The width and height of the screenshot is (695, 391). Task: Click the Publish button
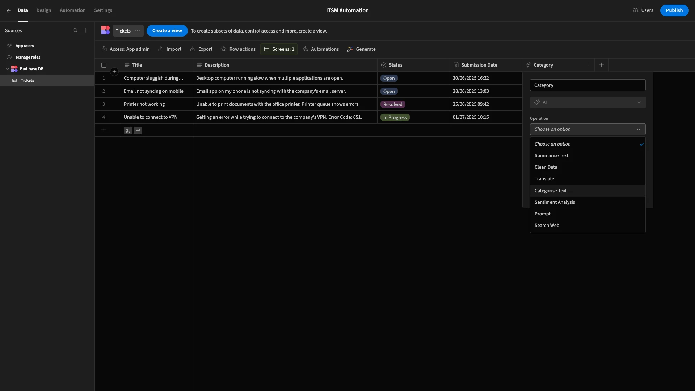tap(674, 10)
